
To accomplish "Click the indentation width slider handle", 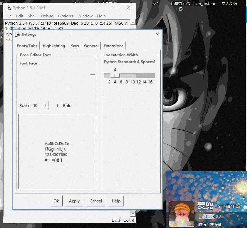I will pyautogui.click(x=115, y=75).
